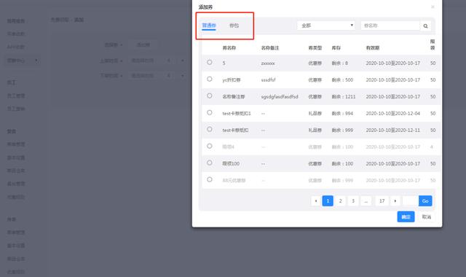Viewport: 466px width, 277px height.
Task: Jump to page 2
Action: [x=340, y=201]
